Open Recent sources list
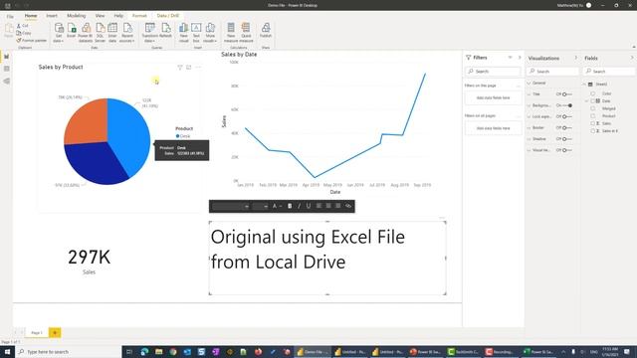The width and height of the screenshot is (637, 358). [127, 33]
